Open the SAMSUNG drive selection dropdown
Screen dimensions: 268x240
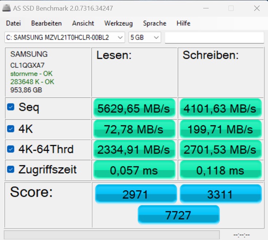click(64, 38)
